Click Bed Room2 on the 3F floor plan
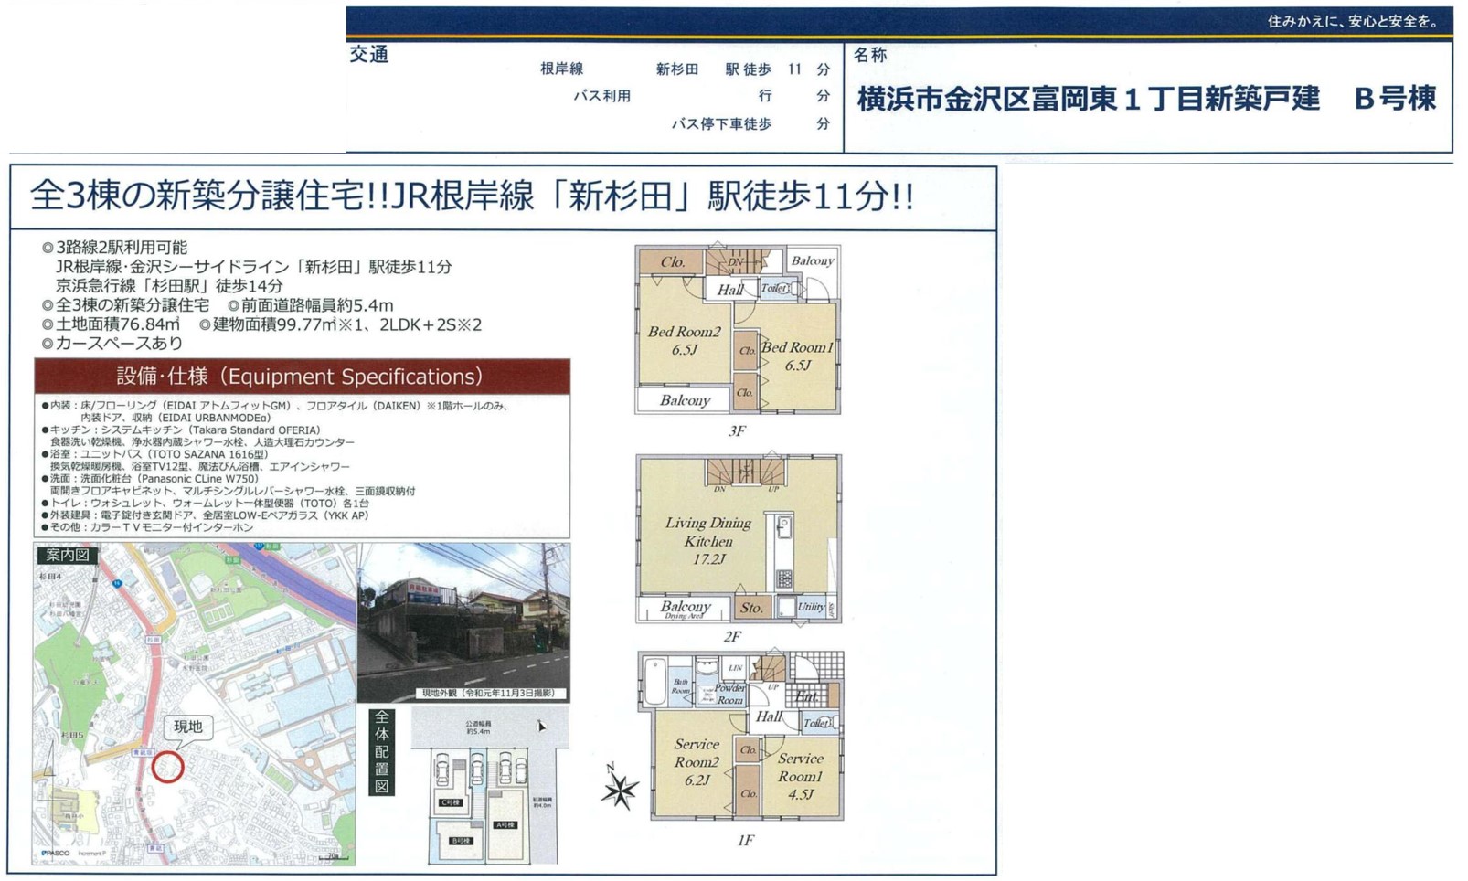Image resolution: width=1468 pixels, height=881 pixels. pyautogui.click(x=685, y=340)
